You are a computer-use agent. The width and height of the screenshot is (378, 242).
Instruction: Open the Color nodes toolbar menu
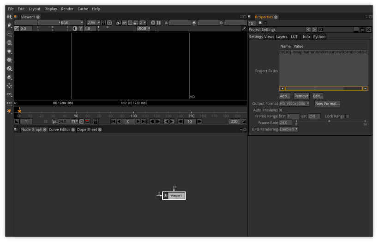(9, 51)
